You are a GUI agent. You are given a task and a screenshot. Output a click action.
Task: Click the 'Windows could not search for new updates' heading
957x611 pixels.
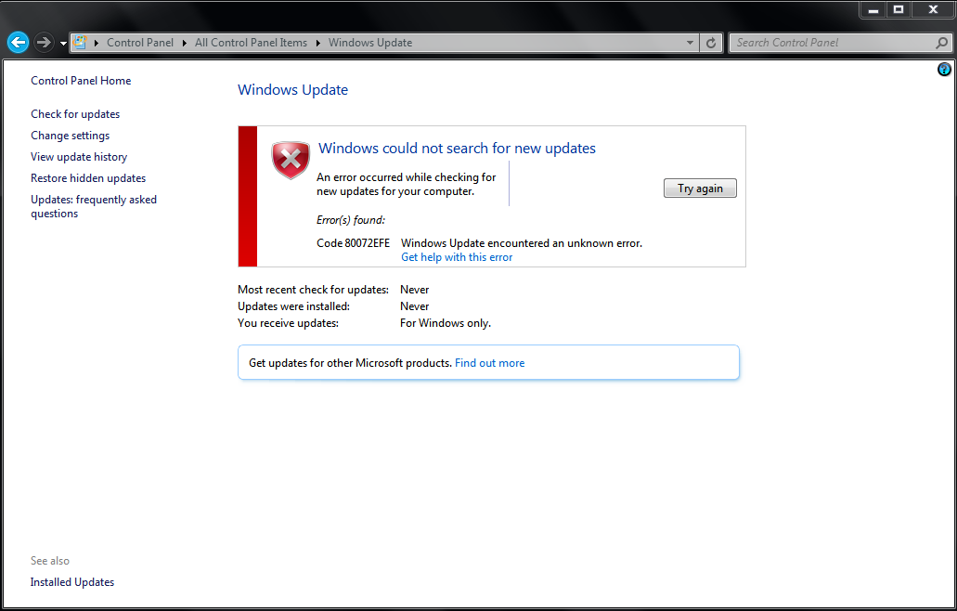[x=457, y=149]
